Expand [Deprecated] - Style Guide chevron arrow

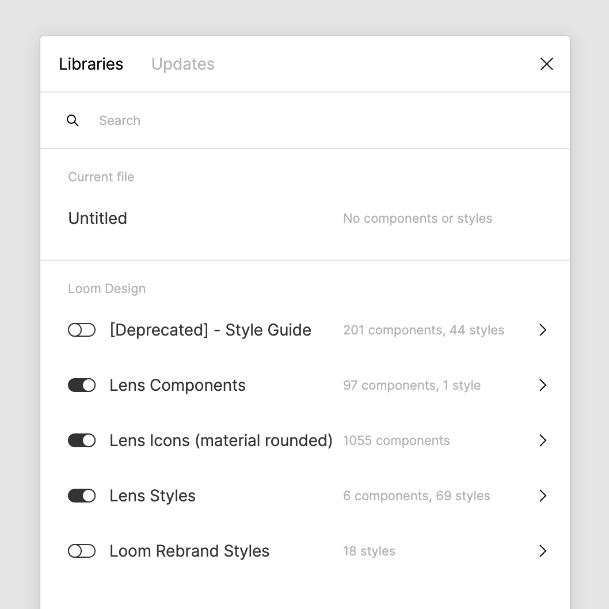coord(543,330)
